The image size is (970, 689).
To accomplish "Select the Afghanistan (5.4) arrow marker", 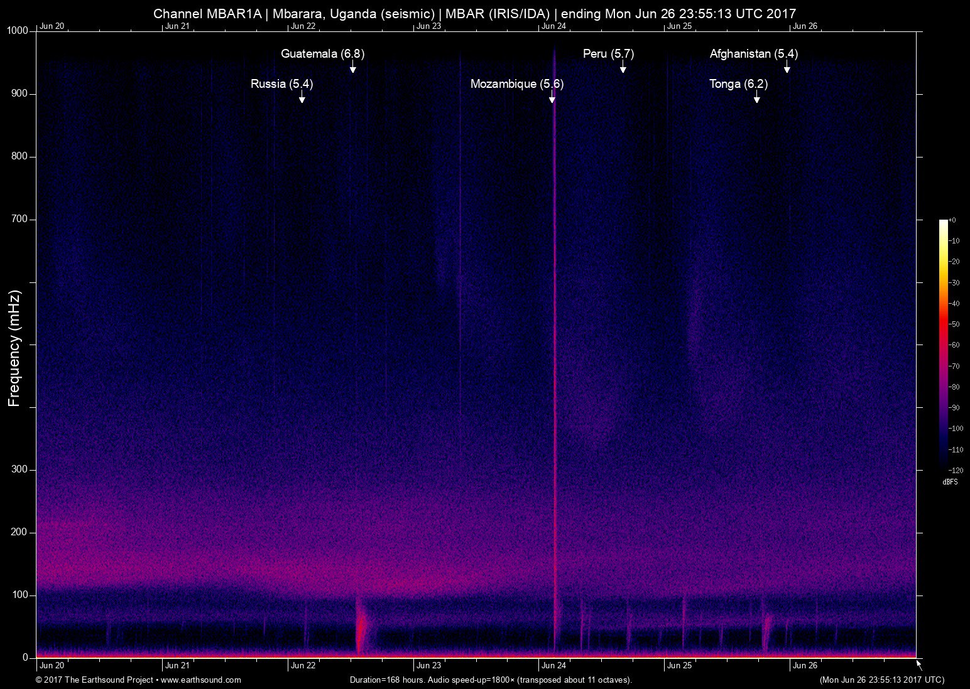I will [787, 68].
